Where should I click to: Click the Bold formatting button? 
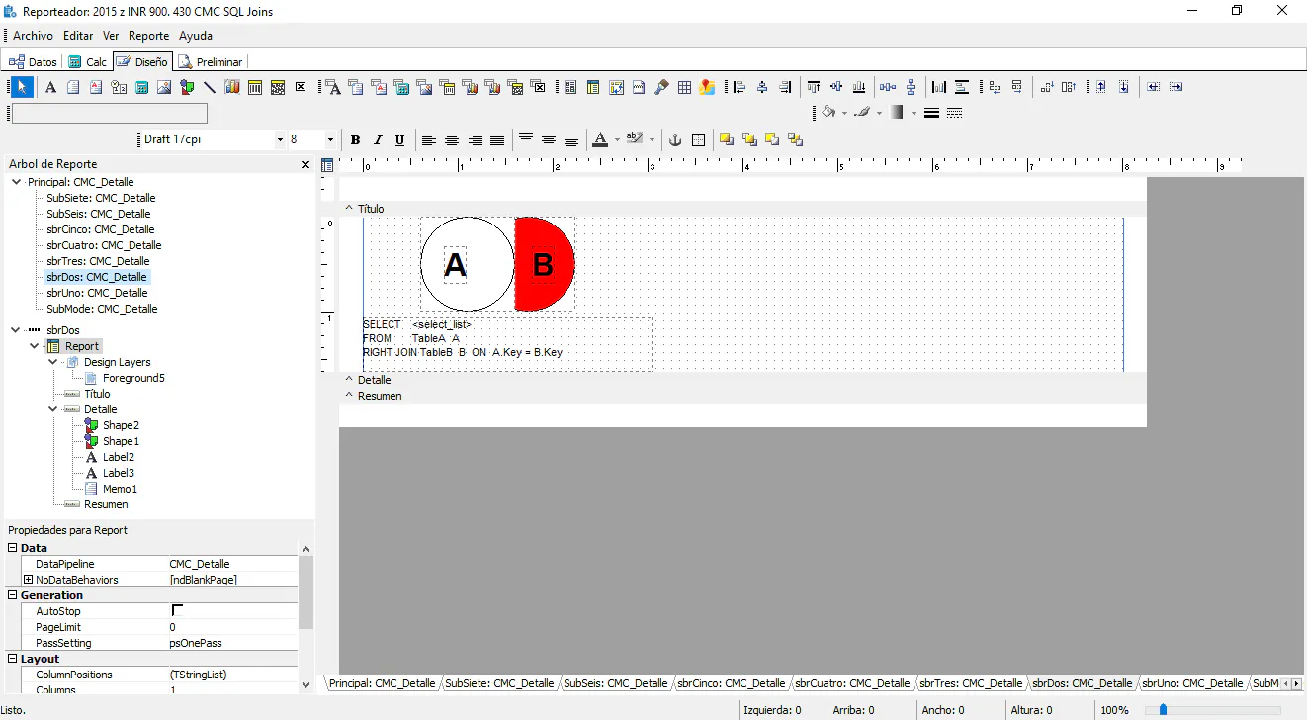tap(355, 140)
